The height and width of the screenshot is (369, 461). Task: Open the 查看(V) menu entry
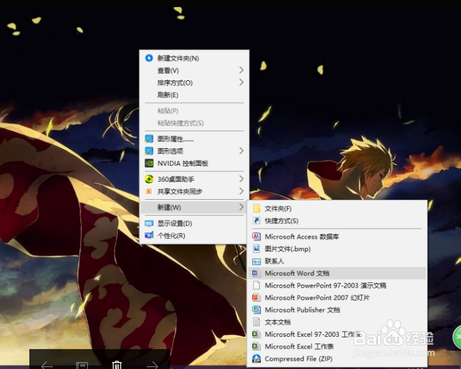click(194, 70)
